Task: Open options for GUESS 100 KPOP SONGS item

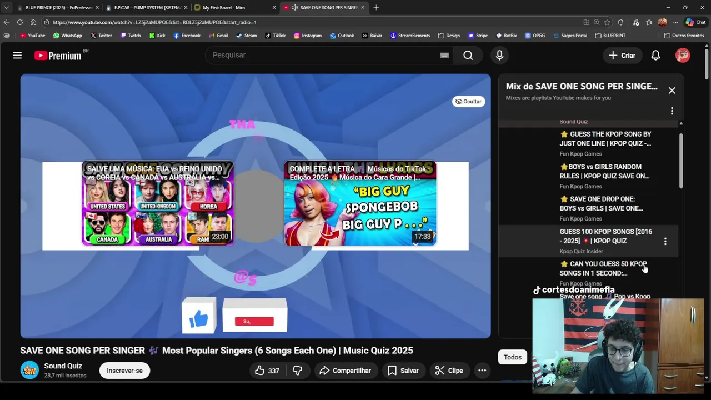Action: pos(665,241)
